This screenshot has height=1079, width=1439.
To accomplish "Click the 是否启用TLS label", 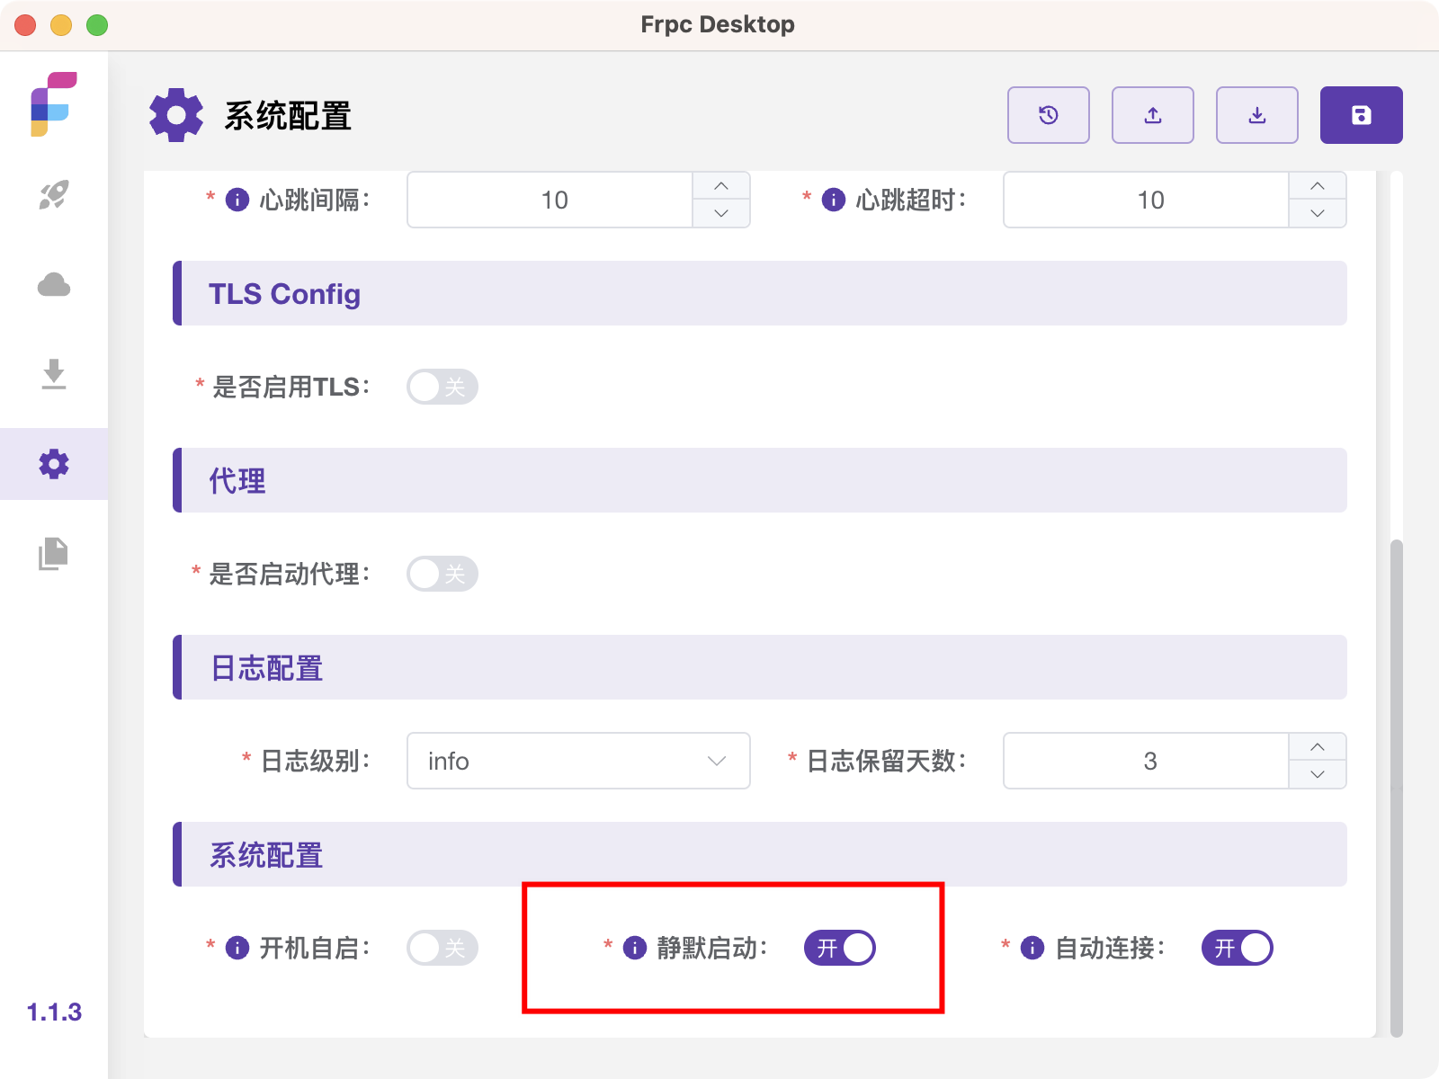I will click(290, 388).
